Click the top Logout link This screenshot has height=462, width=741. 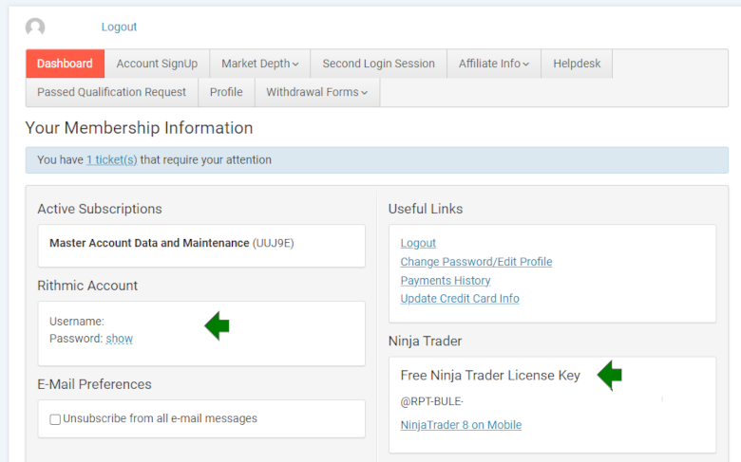(119, 28)
